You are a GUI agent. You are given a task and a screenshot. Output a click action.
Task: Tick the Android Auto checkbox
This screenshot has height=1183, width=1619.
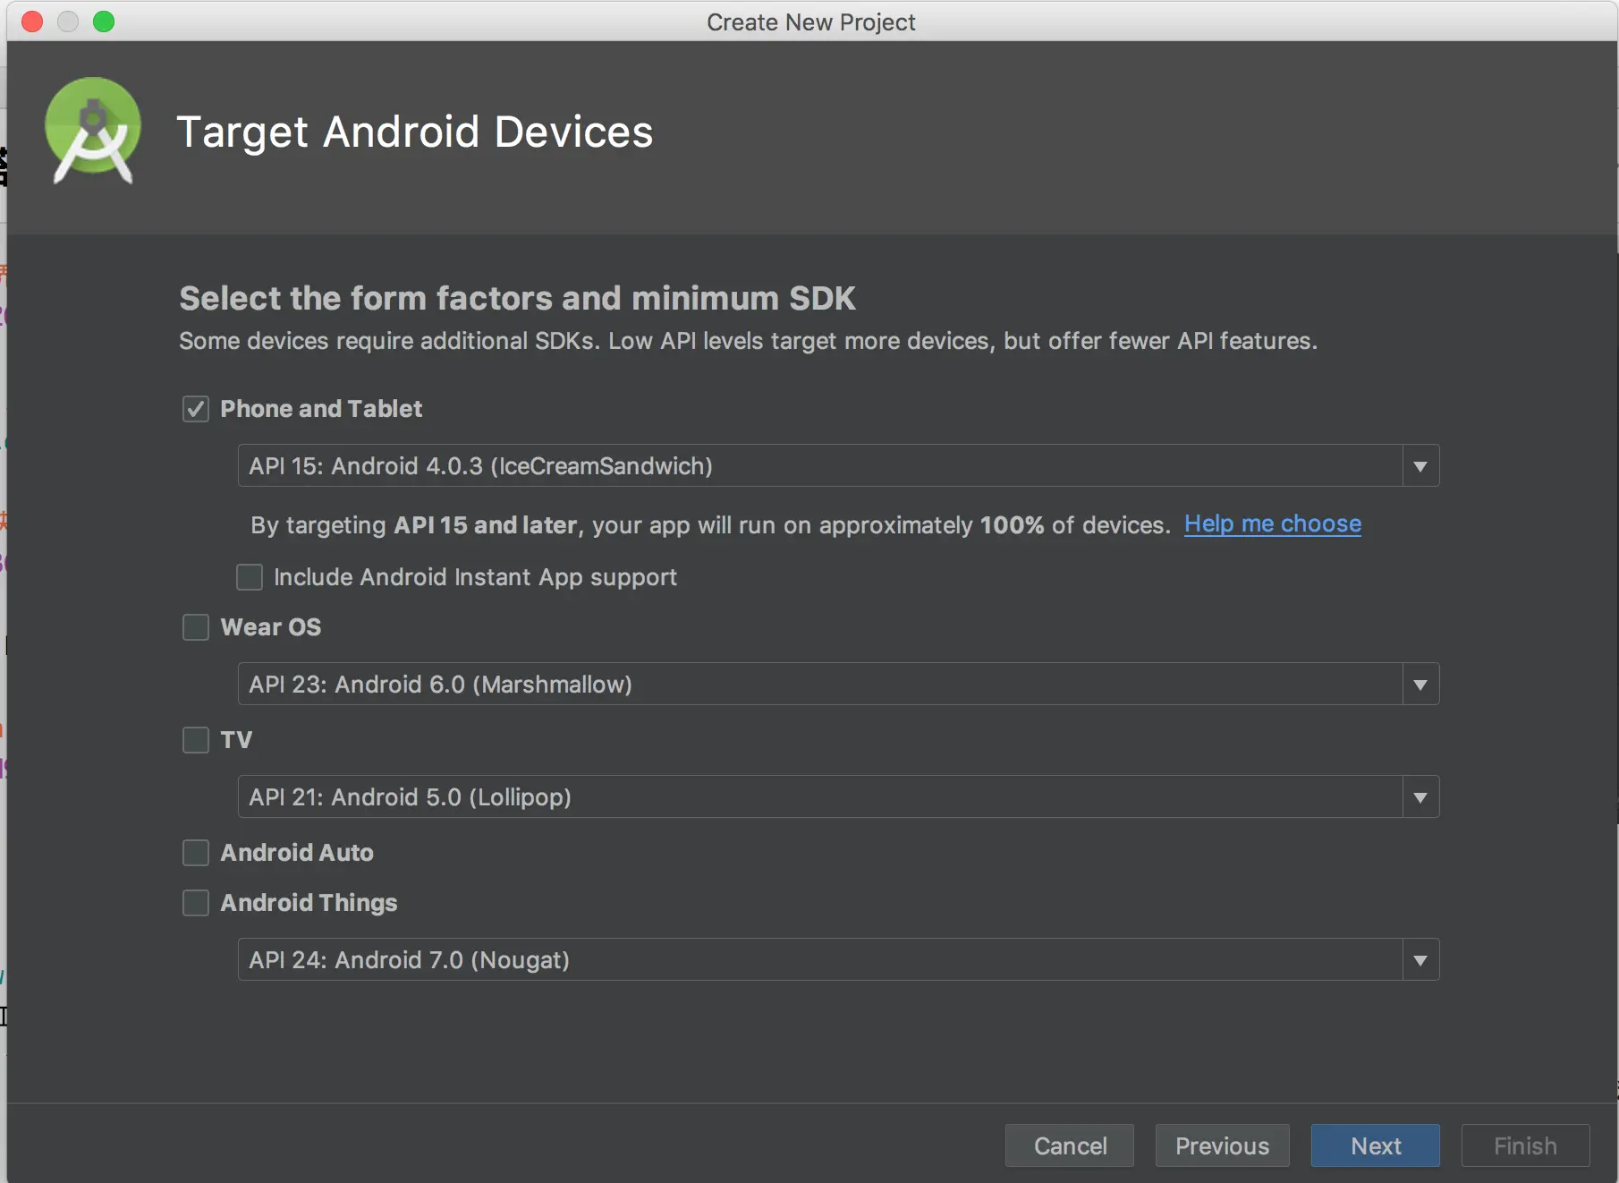pos(196,853)
